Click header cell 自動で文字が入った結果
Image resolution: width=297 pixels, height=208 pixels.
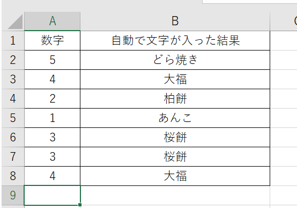(x=175, y=40)
